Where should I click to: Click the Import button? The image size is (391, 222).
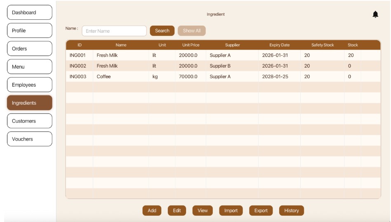(231, 210)
